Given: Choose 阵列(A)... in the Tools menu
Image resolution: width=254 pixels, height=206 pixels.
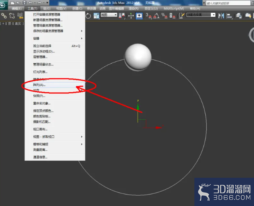Looking at the screenshot, I should [55, 85].
